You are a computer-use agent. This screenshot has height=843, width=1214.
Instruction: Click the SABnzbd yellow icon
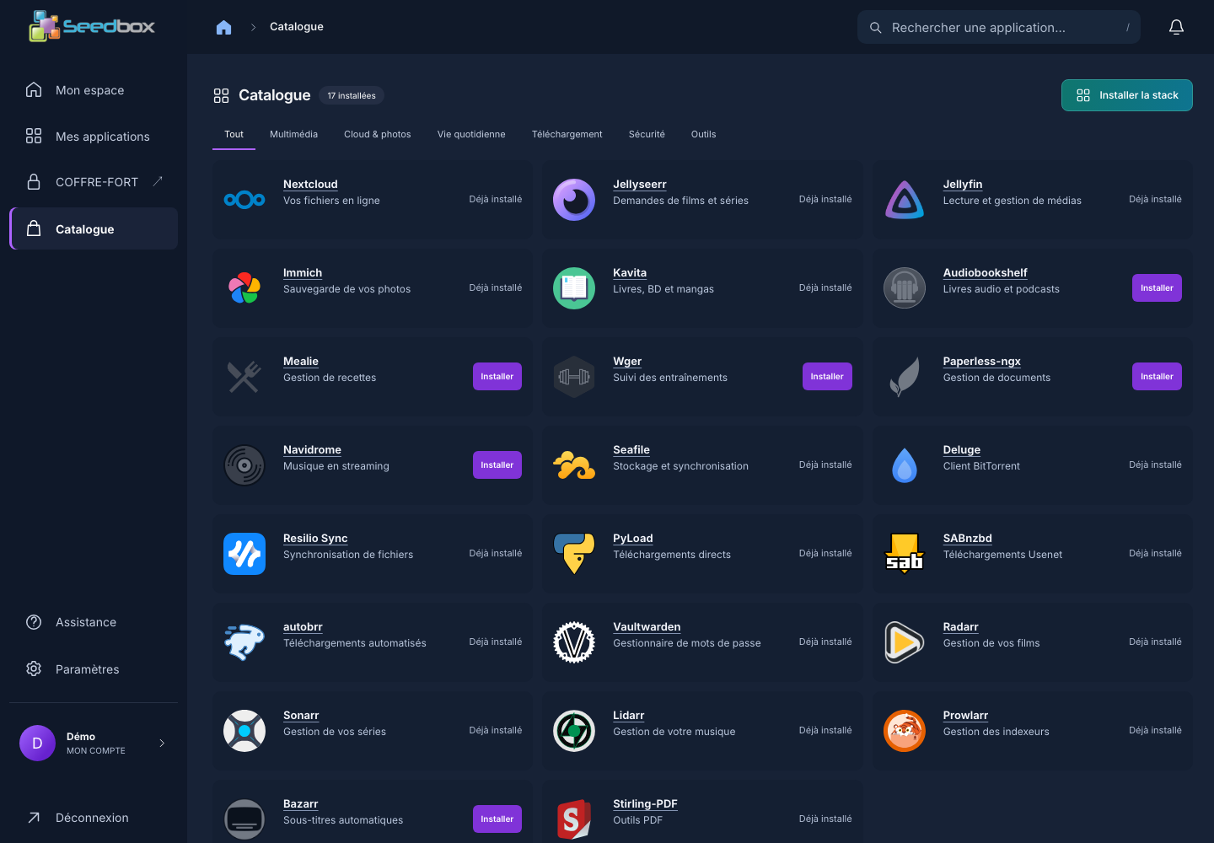click(905, 554)
